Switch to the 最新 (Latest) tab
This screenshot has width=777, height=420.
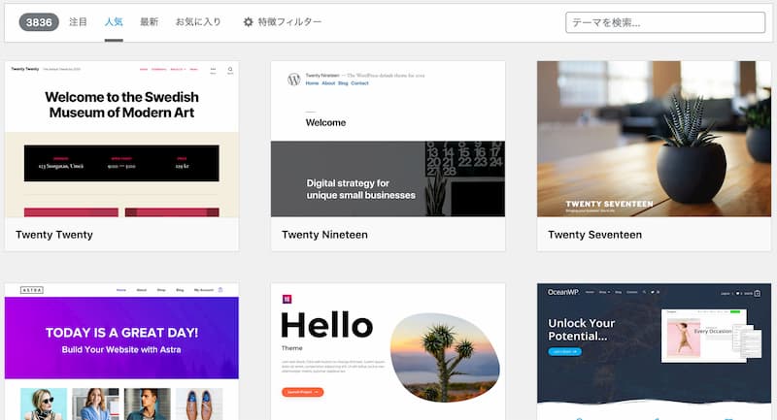point(149,21)
